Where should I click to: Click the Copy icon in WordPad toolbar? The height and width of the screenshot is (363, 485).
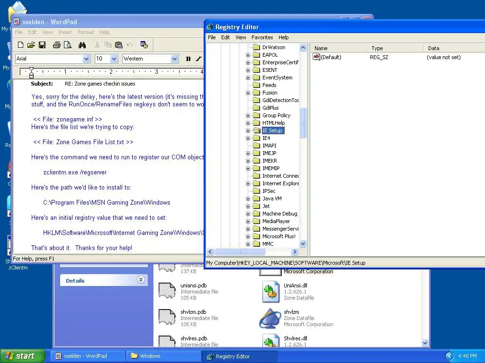pyautogui.click(x=108, y=45)
